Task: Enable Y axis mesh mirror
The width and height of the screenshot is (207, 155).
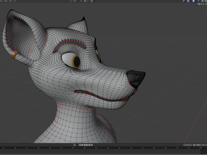Action: click(x=201, y=4)
